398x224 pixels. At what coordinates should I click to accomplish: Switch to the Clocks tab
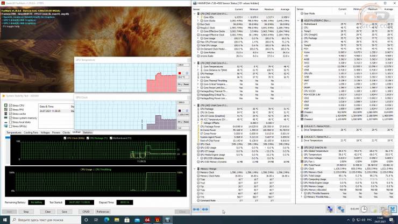coord(66,132)
